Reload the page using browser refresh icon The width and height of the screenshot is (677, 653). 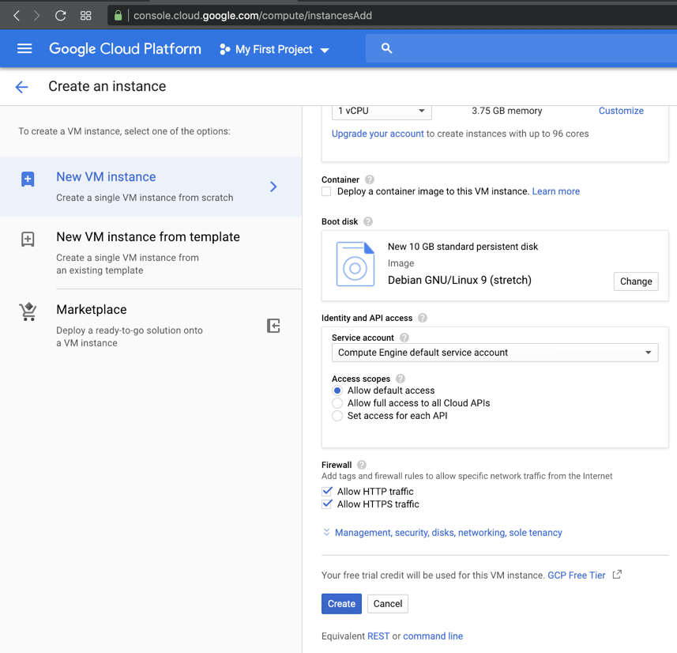pos(60,16)
